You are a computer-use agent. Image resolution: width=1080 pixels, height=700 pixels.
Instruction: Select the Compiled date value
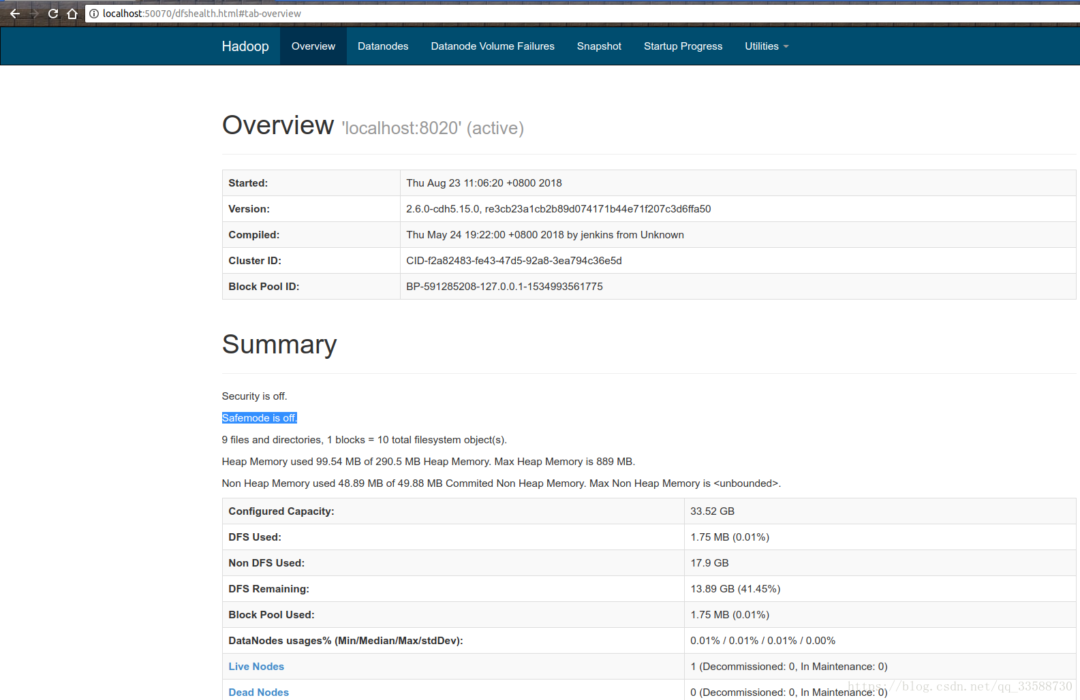pyautogui.click(x=545, y=235)
